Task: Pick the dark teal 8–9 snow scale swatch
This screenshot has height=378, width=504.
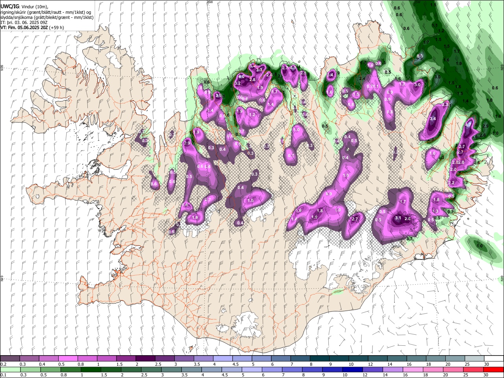Action: pyautogui.click(x=319, y=358)
